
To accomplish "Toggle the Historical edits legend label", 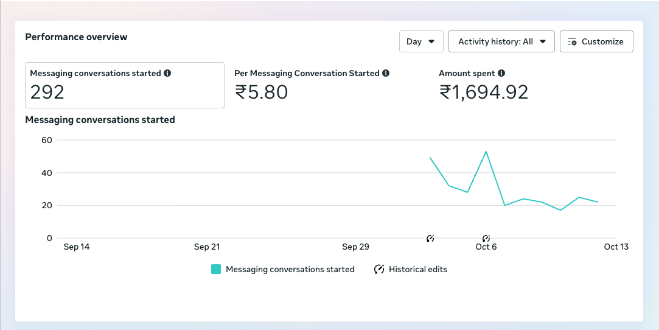I will [418, 269].
